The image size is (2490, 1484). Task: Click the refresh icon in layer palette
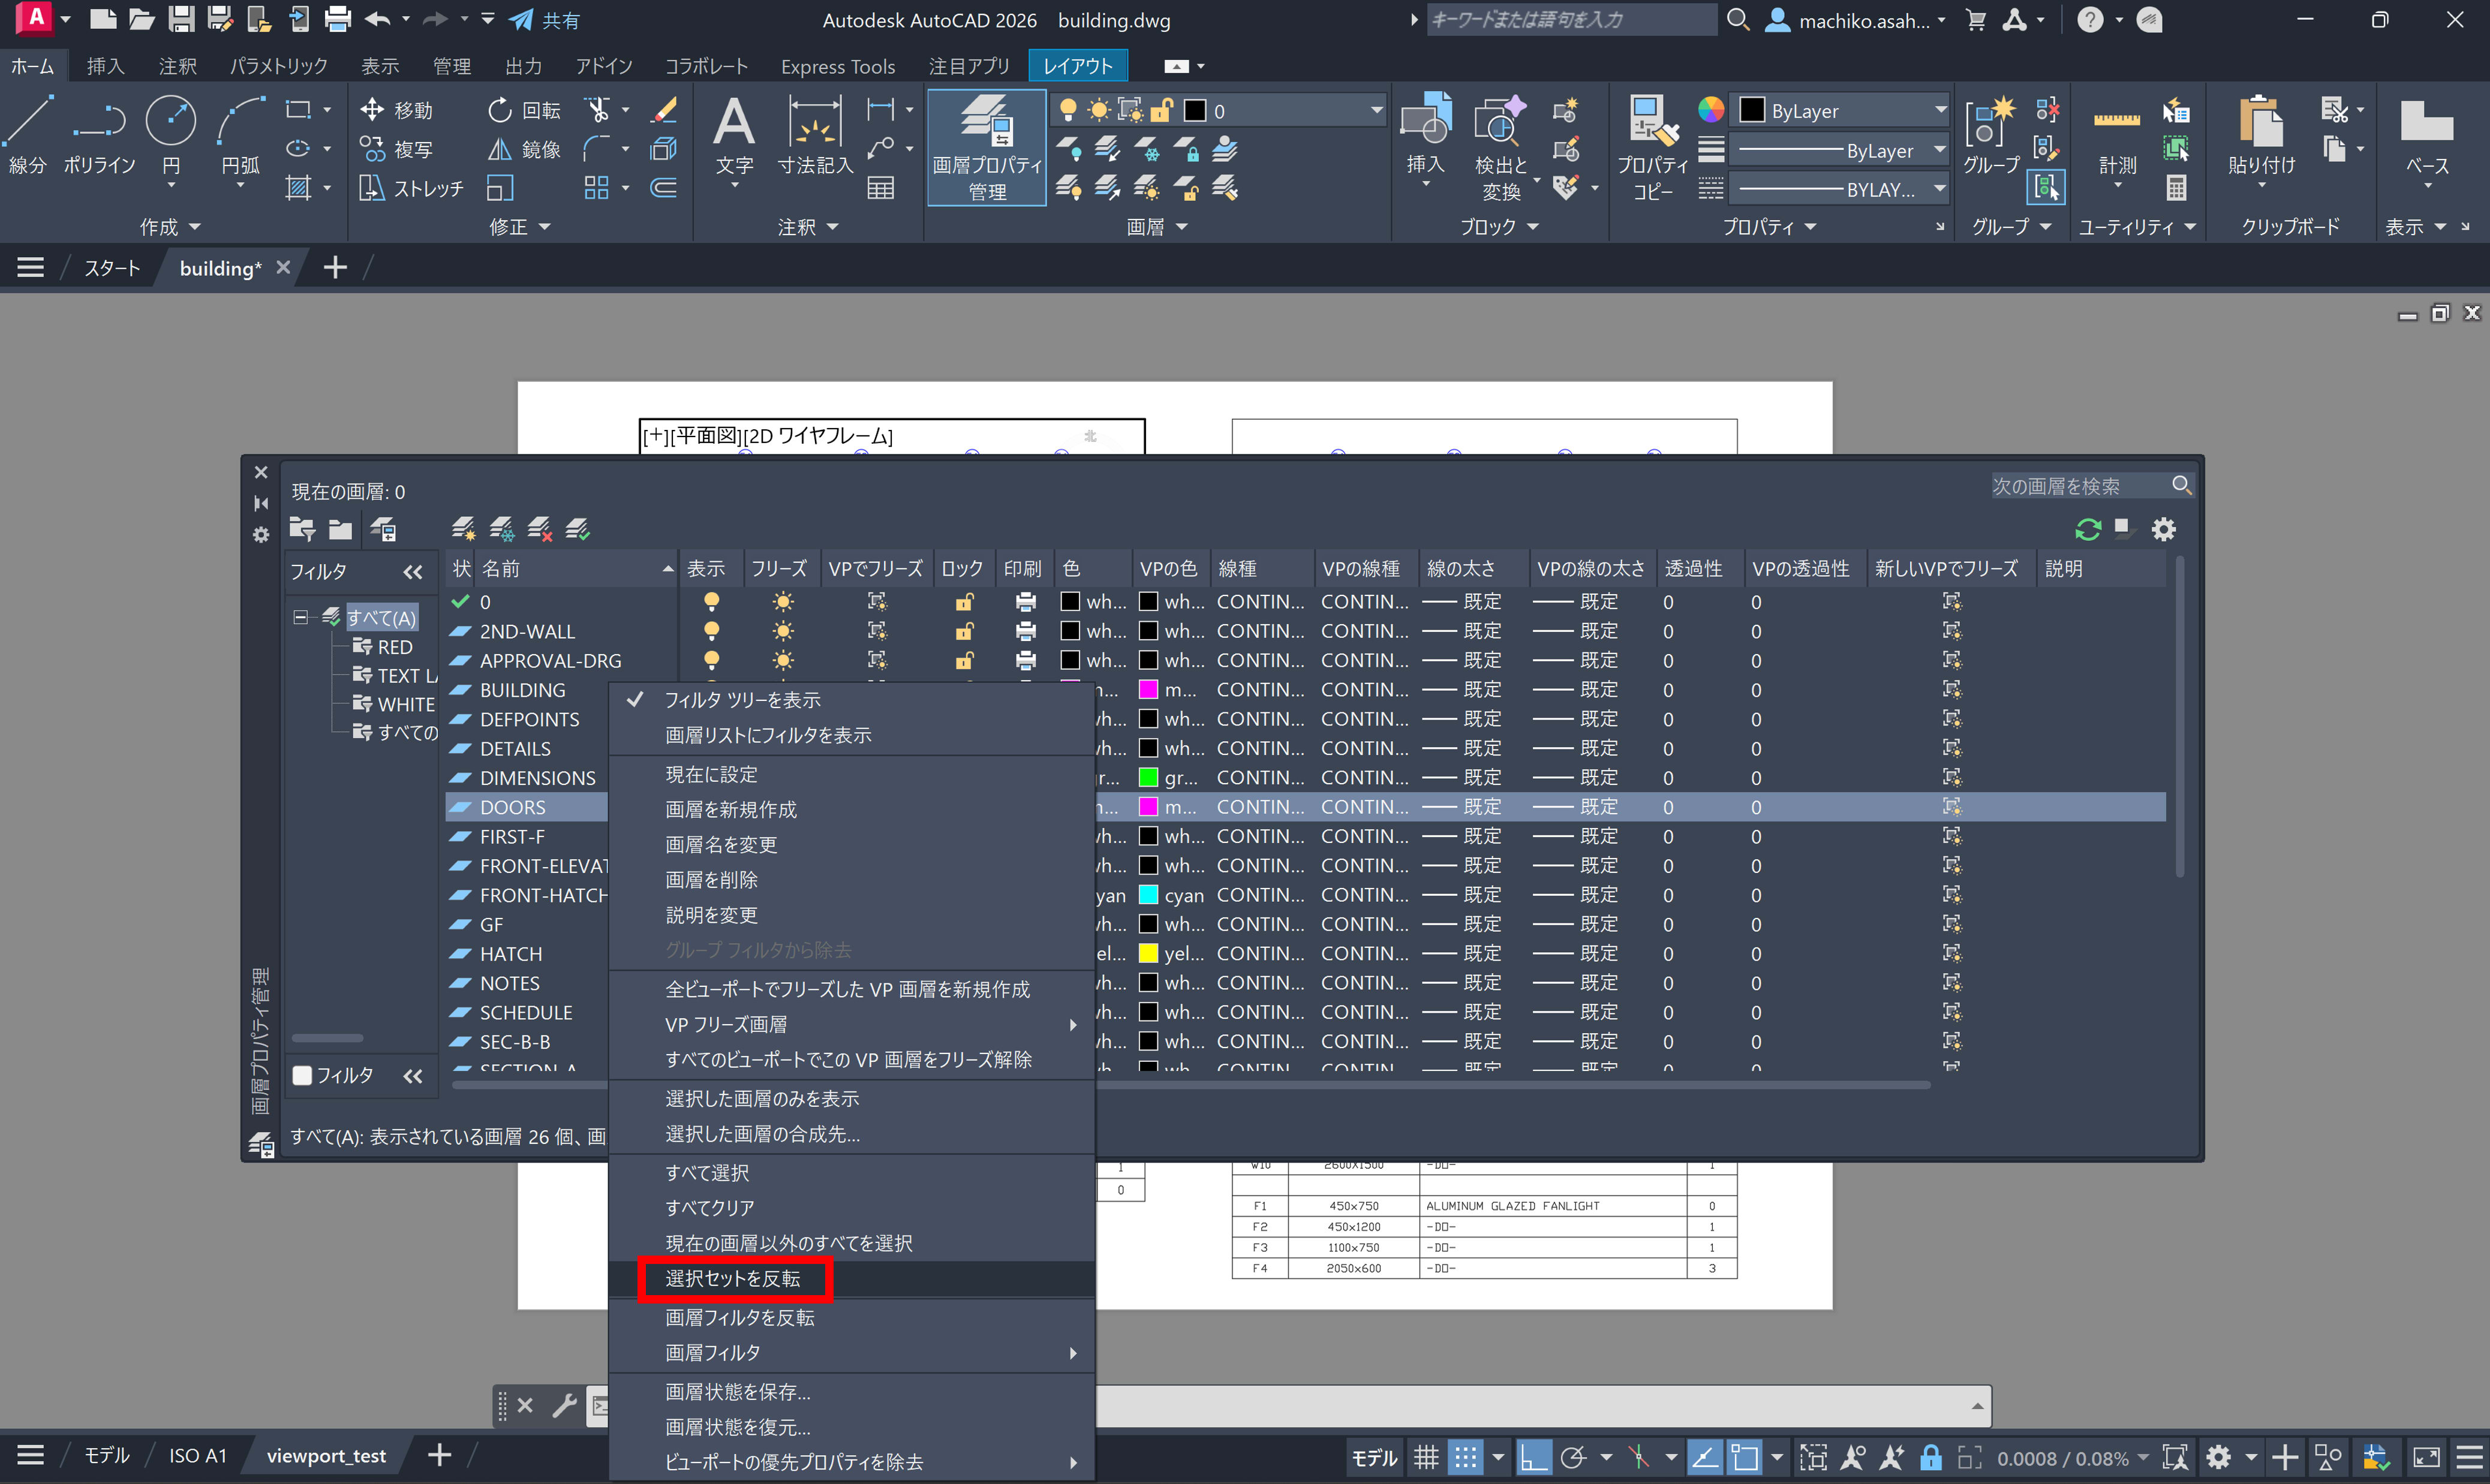2087,529
